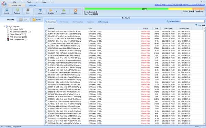Click the Filename Search magnifier icon
206x128 pixels.
[x=168, y=21]
